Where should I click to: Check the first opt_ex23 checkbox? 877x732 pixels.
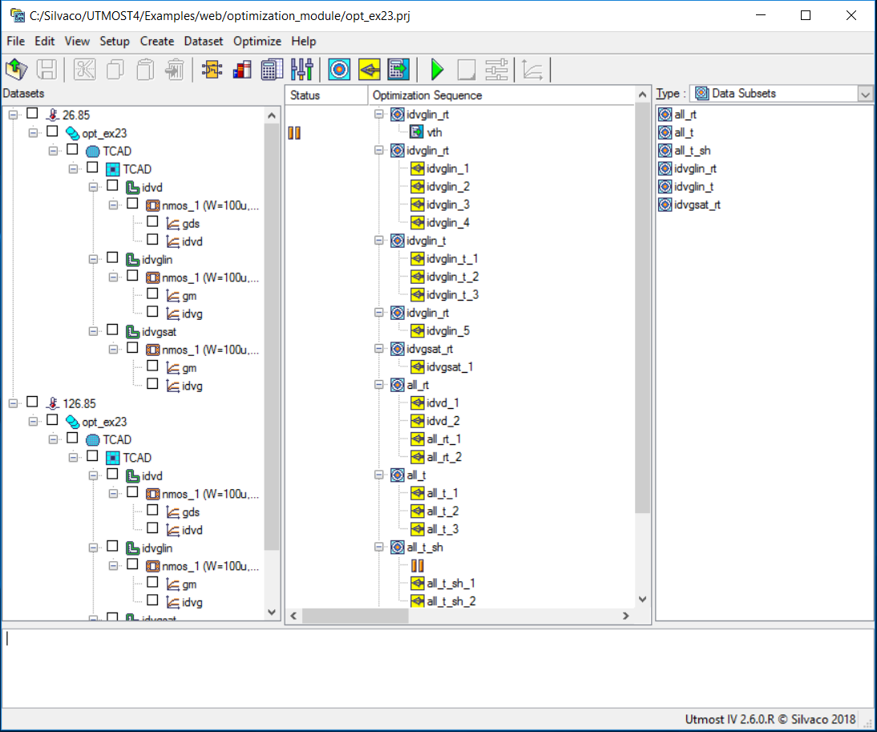pos(53,131)
